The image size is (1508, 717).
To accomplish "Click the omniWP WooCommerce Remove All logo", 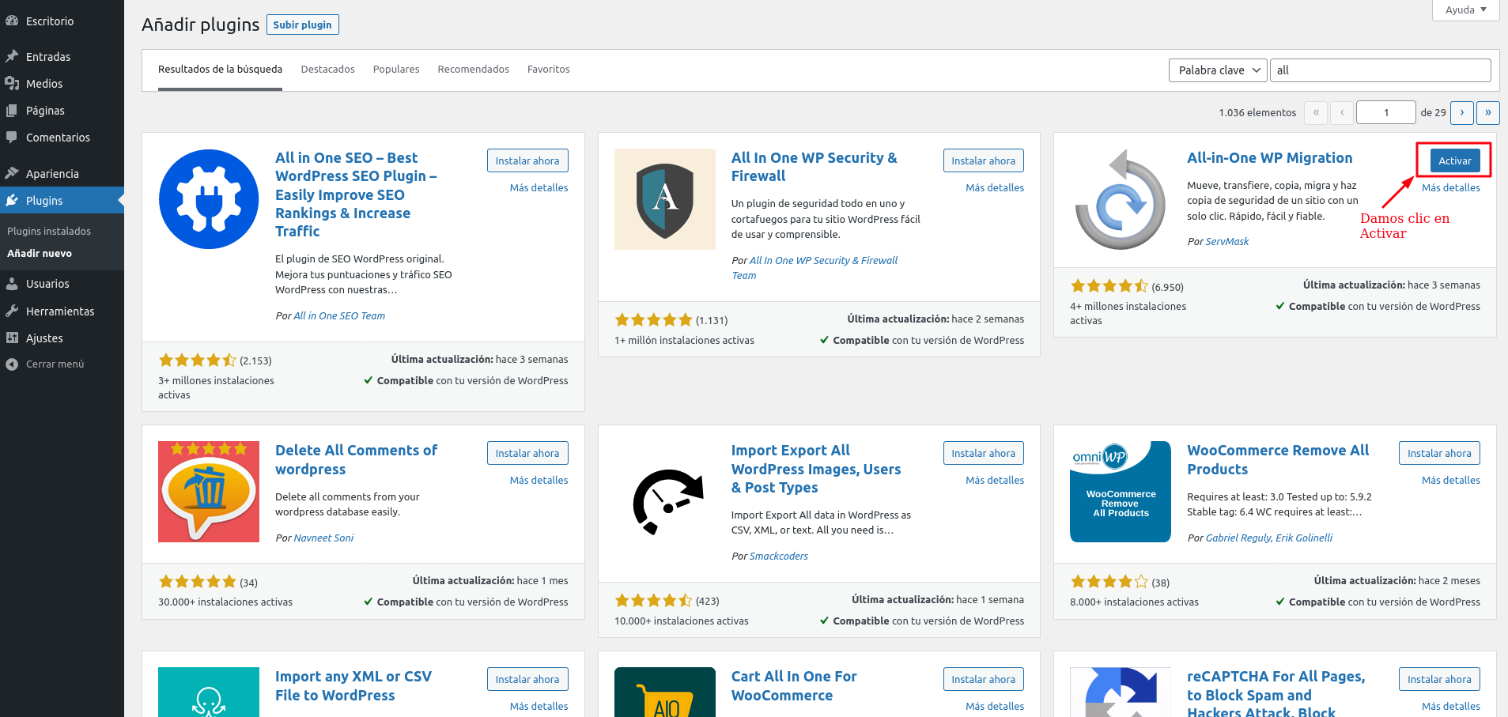I will pyautogui.click(x=1121, y=492).
